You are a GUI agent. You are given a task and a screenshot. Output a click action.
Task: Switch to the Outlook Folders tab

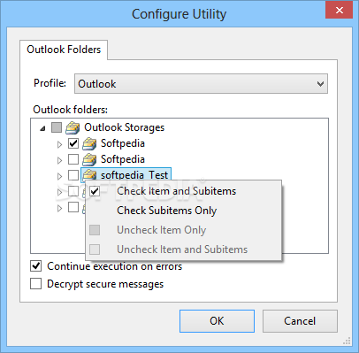[64, 50]
